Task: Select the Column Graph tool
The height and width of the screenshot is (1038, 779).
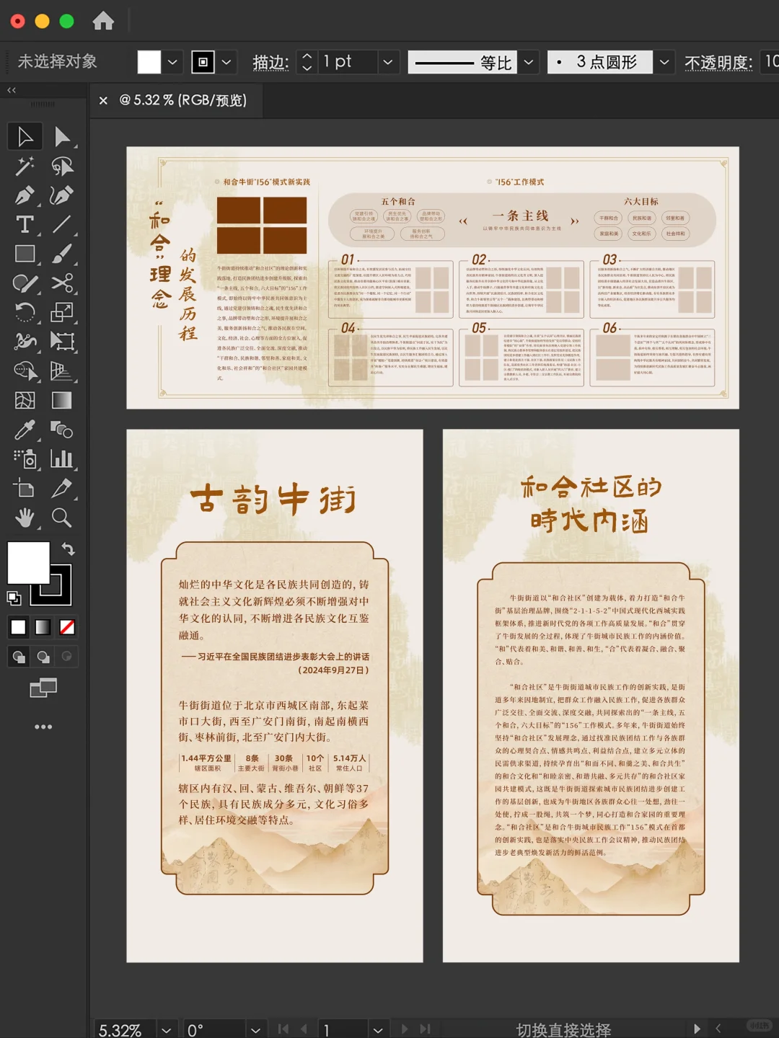Action: (x=62, y=459)
